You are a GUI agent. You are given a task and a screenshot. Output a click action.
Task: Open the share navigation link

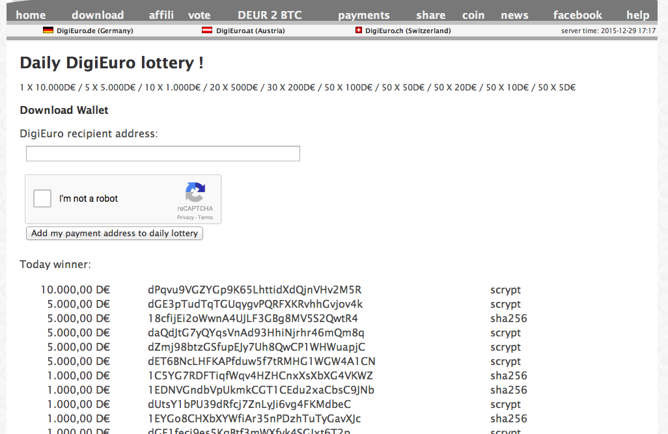click(x=431, y=15)
